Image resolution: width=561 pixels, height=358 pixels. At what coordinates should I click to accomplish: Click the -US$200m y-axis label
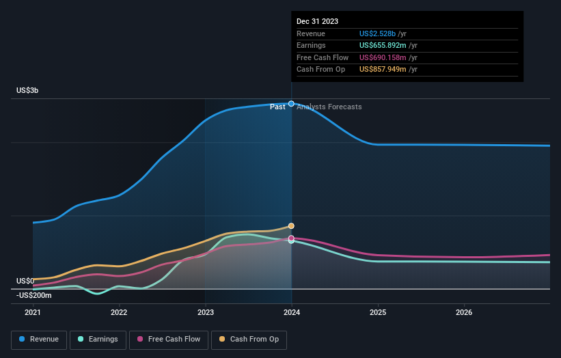click(x=34, y=295)
